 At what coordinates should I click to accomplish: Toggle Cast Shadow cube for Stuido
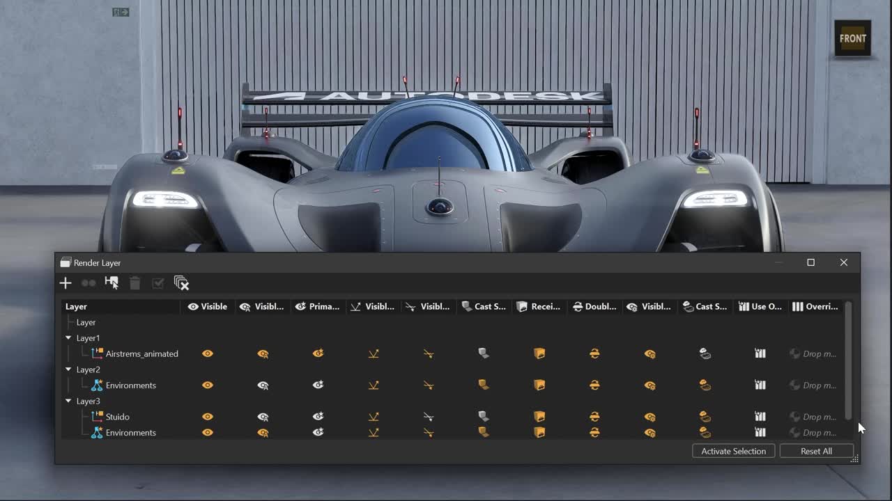[x=484, y=417]
